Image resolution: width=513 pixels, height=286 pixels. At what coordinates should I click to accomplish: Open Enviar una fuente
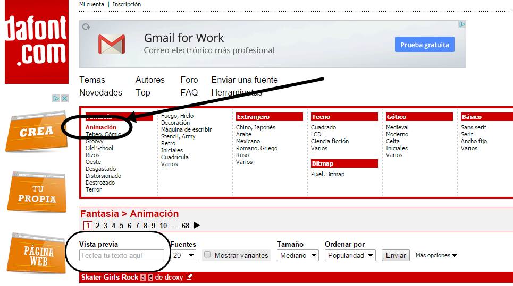pyautogui.click(x=245, y=80)
